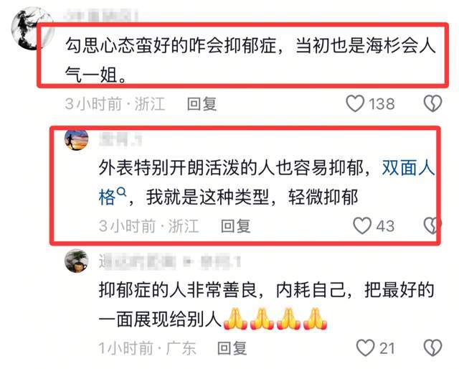
Task: Tap the comment text starting 外表特别开朗活泼
Action: pyautogui.click(x=266, y=182)
